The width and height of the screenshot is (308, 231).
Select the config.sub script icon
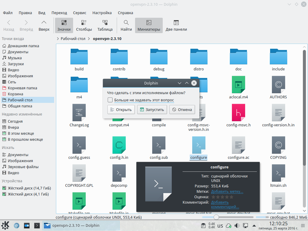coord(159,145)
